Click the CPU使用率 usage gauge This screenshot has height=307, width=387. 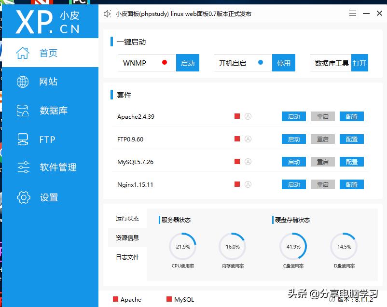[x=183, y=247]
